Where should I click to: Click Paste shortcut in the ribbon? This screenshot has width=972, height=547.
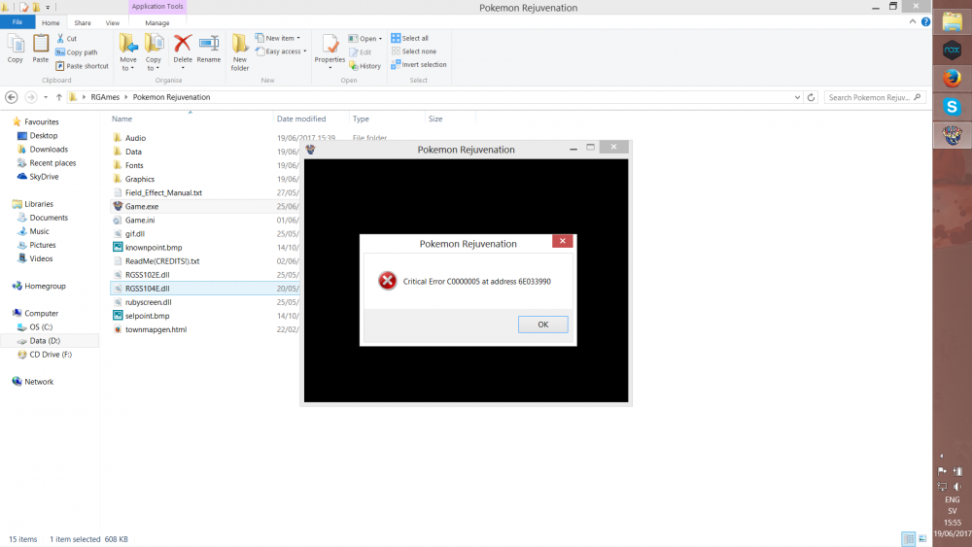[x=82, y=66]
